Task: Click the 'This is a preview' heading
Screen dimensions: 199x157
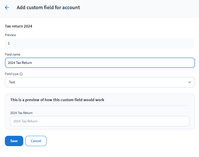Action: pyautogui.click(x=57, y=100)
